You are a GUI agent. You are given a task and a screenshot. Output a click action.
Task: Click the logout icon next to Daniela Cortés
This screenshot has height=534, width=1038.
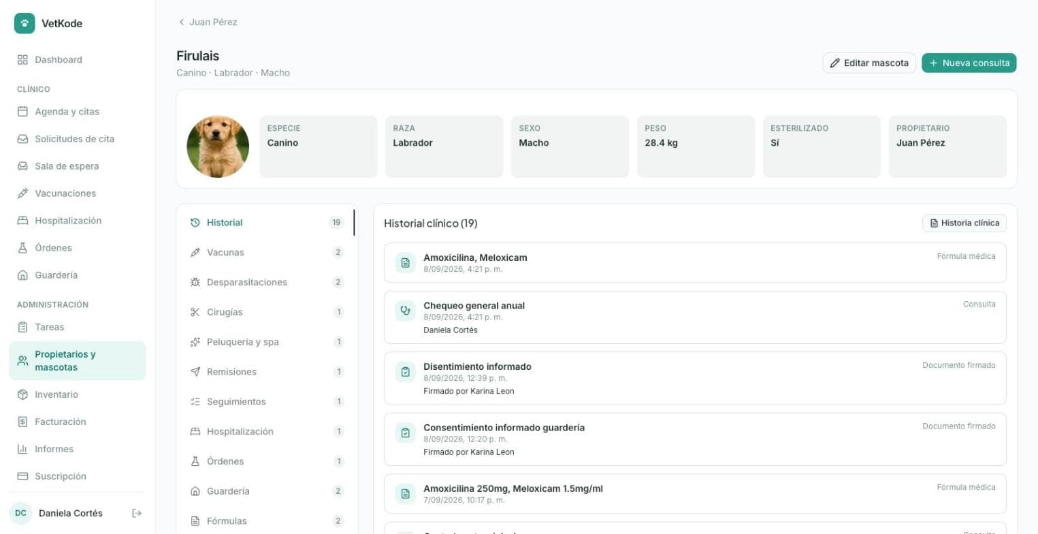click(137, 513)
